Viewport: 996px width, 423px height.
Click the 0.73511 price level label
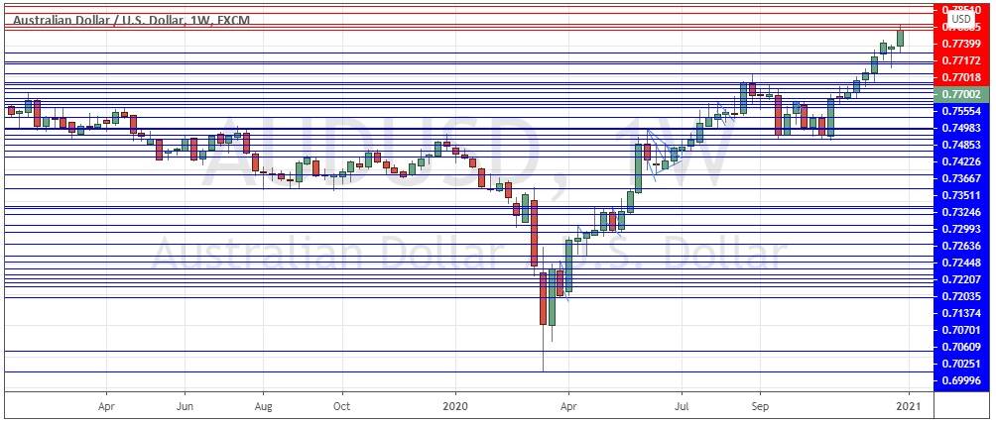[x=962, y=195]
